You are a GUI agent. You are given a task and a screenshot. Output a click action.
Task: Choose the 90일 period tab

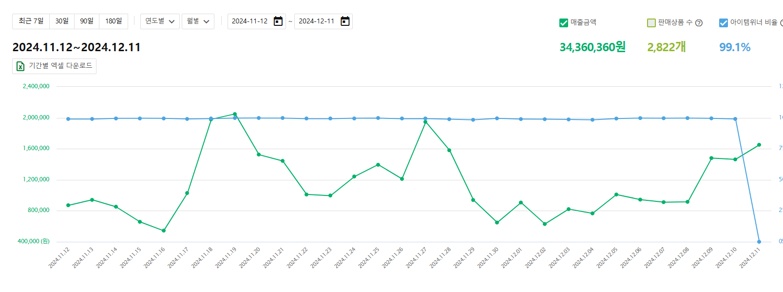click(87, 21)
